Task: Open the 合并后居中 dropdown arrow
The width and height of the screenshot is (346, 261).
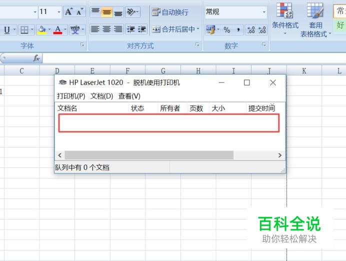Action: pos(198,29)
